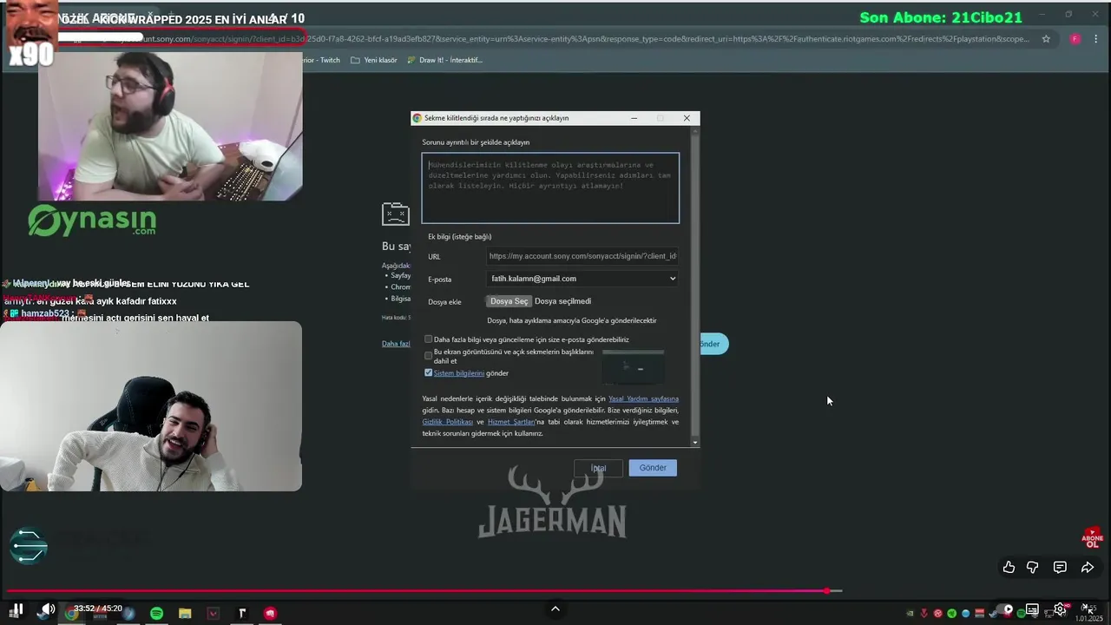Exit fullscreen mode icon
Screen dimensions: 1111x625
point(1088,609)
